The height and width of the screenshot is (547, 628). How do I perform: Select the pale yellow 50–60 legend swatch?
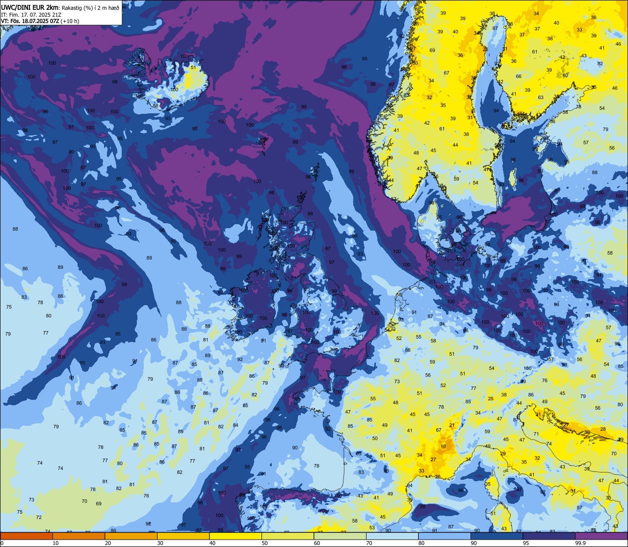click(x=288, y=536)
